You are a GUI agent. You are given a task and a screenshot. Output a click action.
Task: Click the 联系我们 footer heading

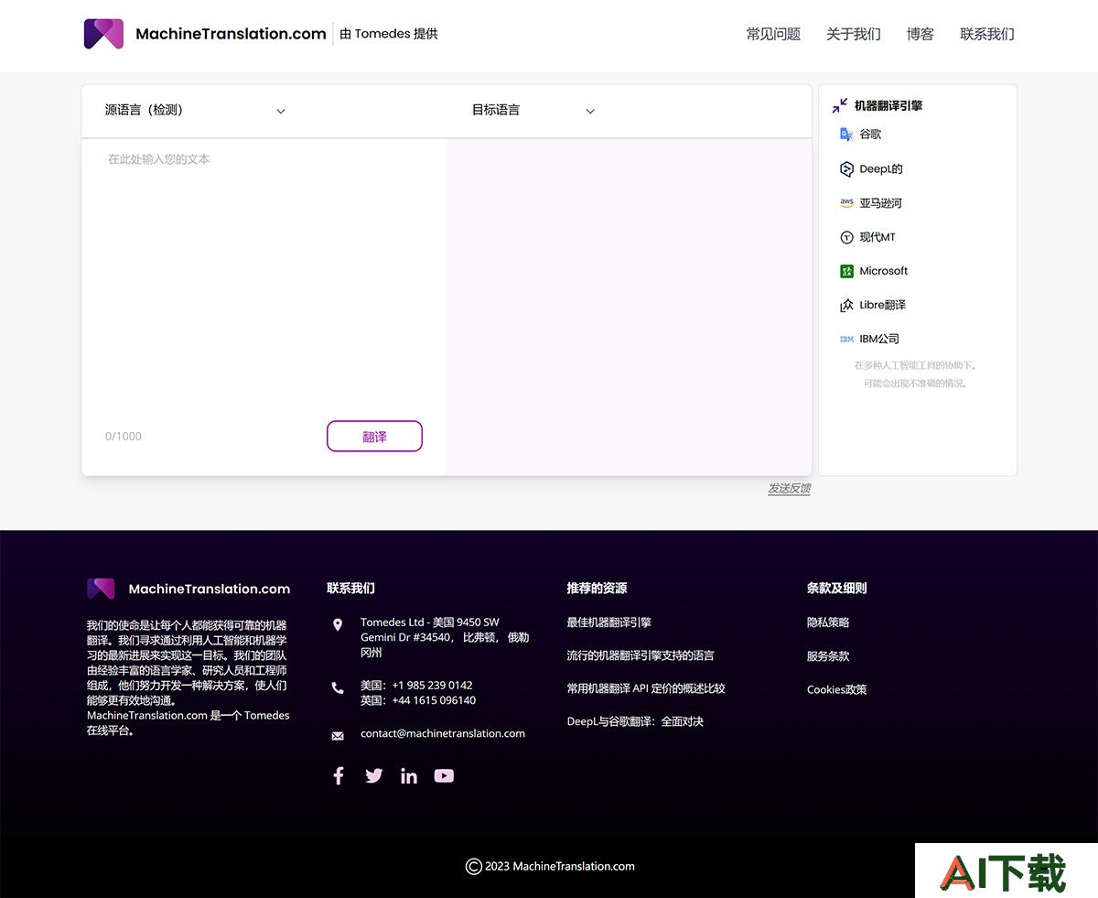(350, 589)
